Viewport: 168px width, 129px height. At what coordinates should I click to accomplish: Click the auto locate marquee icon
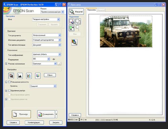click(72, 28)
